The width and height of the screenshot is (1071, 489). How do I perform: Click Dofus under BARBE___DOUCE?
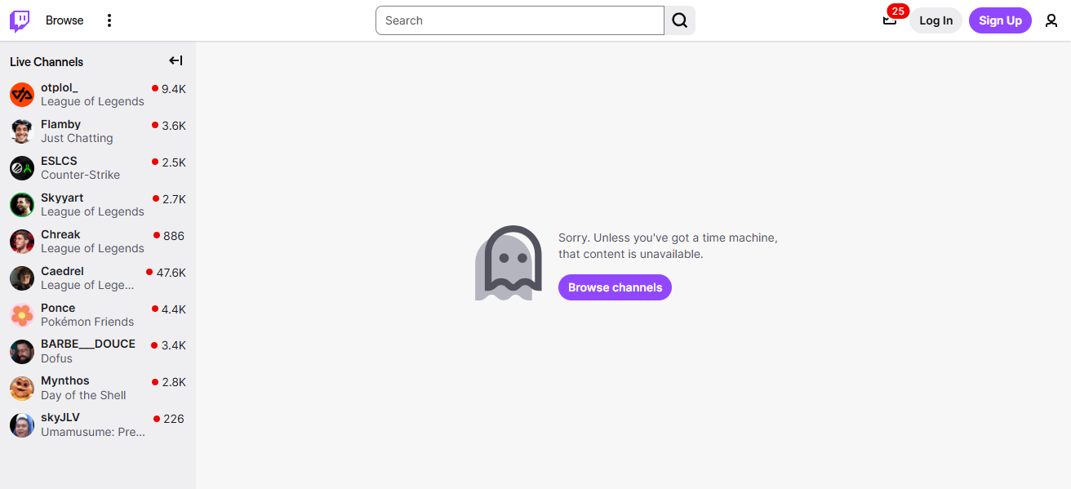[56, 358]
